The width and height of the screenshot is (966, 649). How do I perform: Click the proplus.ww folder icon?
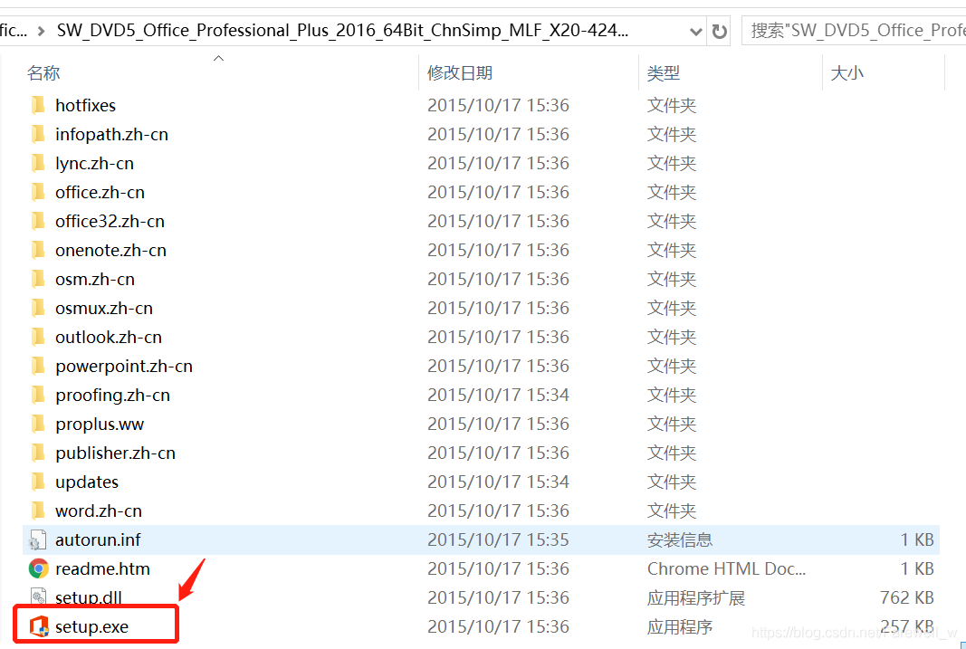click(x=38, y=424)
